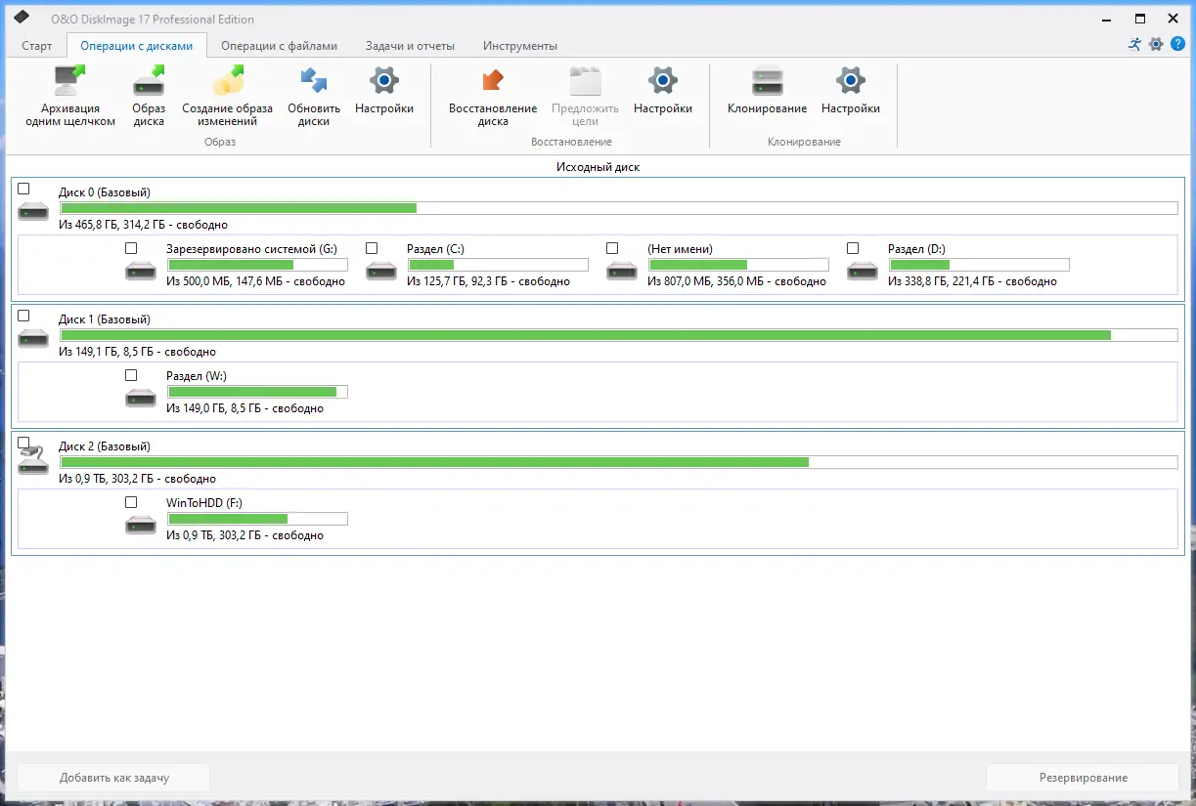Click the text Из 338,8 ГБ, 221,4 ГБ - свободно

[x=972, y=281]
